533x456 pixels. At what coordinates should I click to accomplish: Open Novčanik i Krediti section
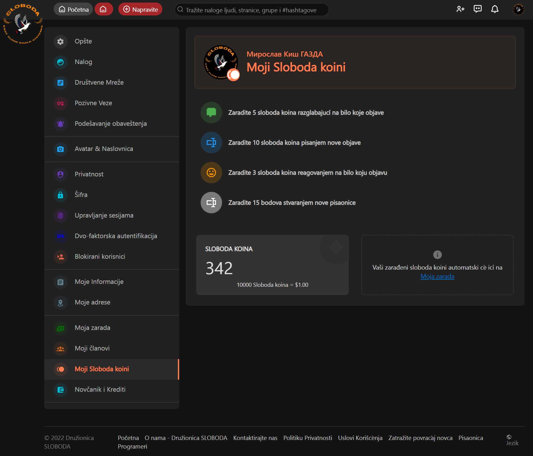[112, 390]
